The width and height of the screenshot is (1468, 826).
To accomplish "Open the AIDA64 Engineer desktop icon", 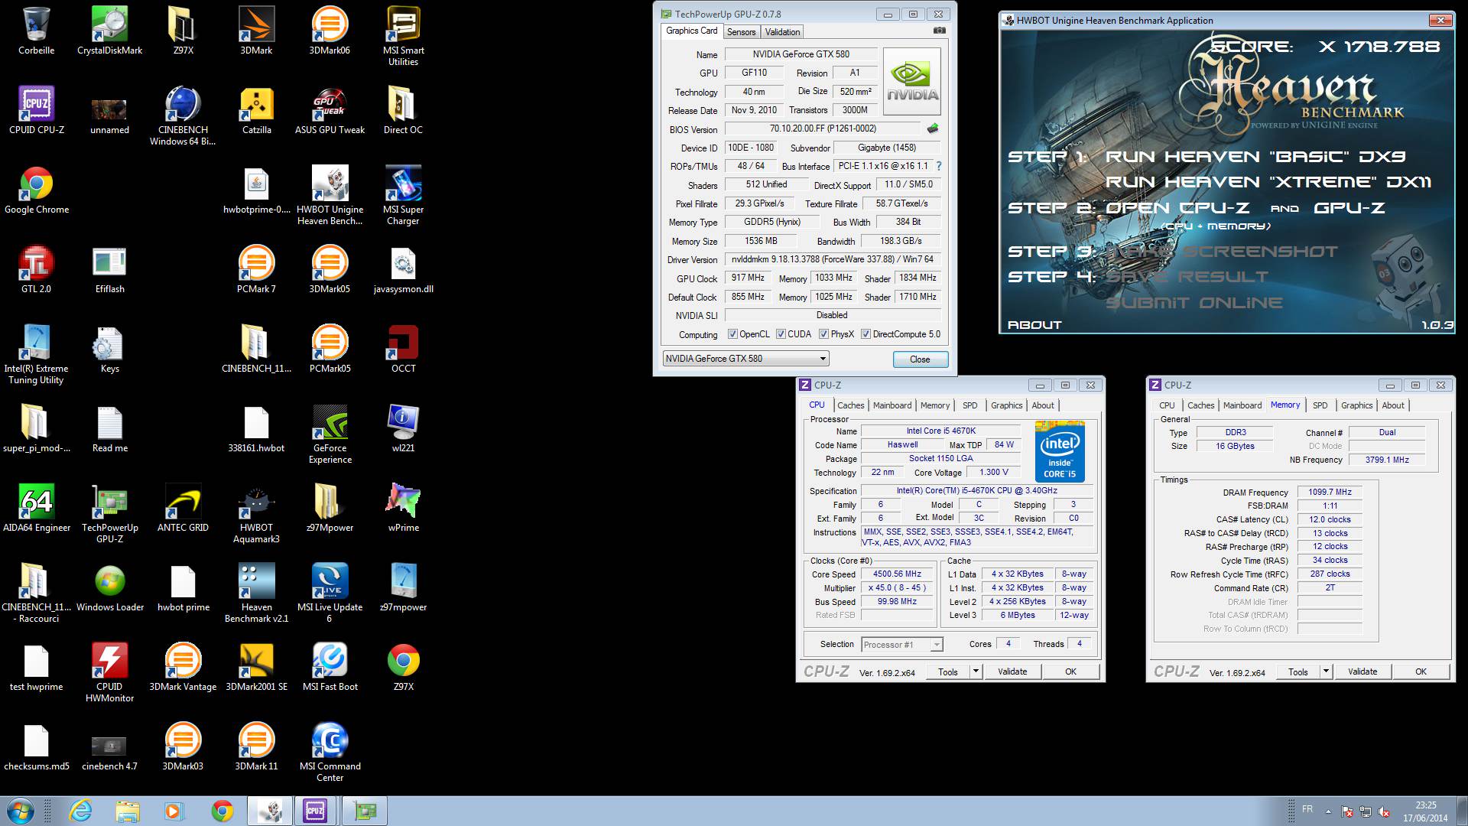I will (36, 508).
